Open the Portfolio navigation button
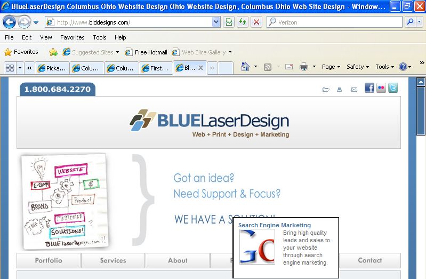426x279 pixels. pyautogui.click(x=49, y=260)
